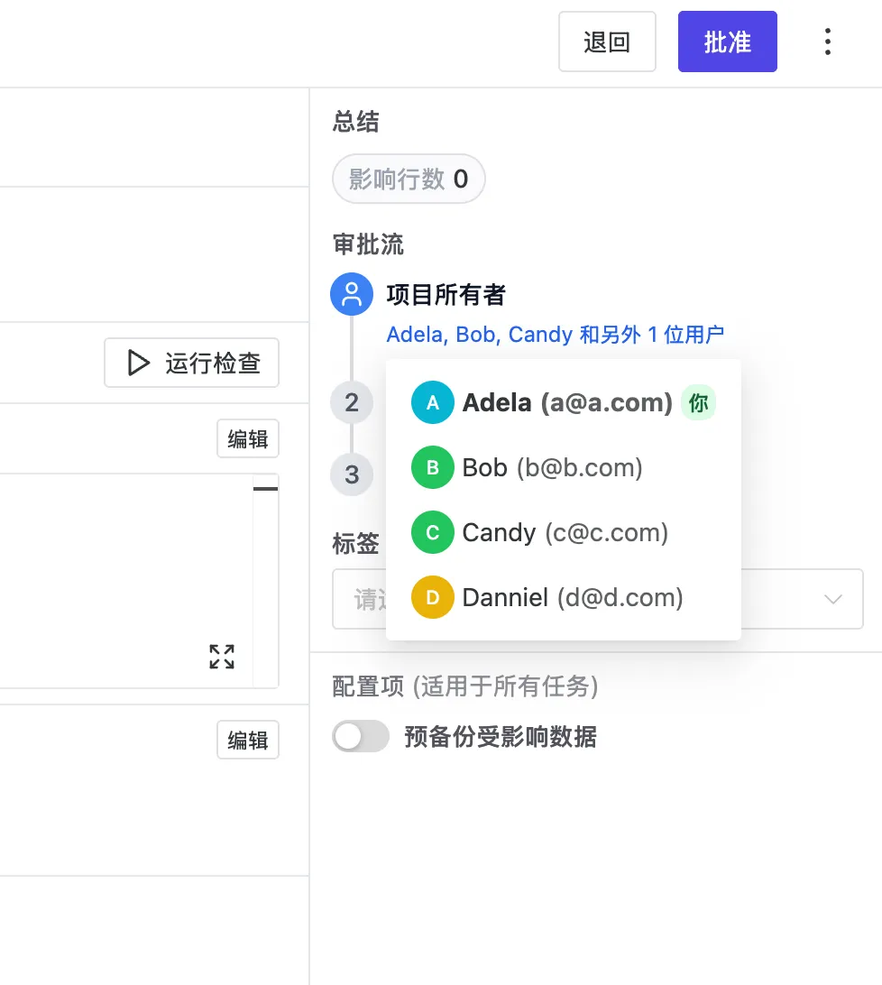Click Bob's green avatar icon

tap(432, 467)
